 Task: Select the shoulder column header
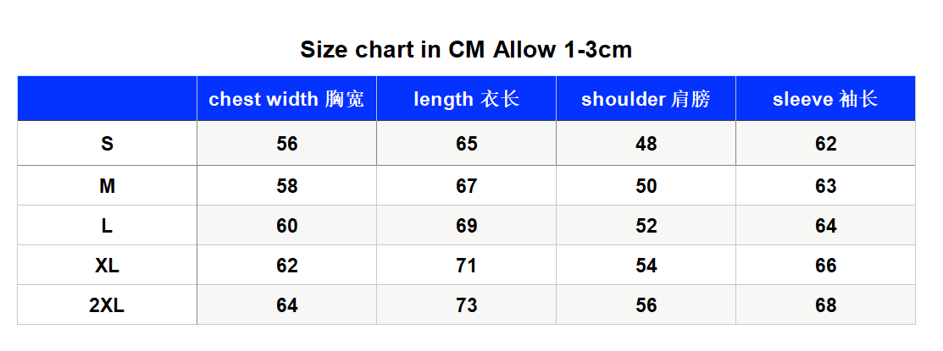pos(646,98)
